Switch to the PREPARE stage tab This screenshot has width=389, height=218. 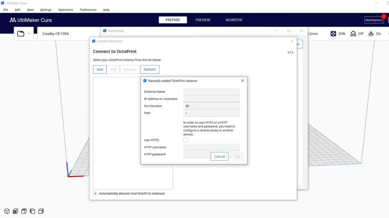173,20
